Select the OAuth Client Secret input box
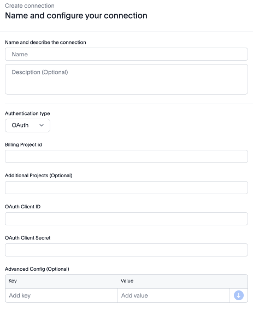Image resolution: width=253 pixels, height=309 pixels. [x=126, y=250]
